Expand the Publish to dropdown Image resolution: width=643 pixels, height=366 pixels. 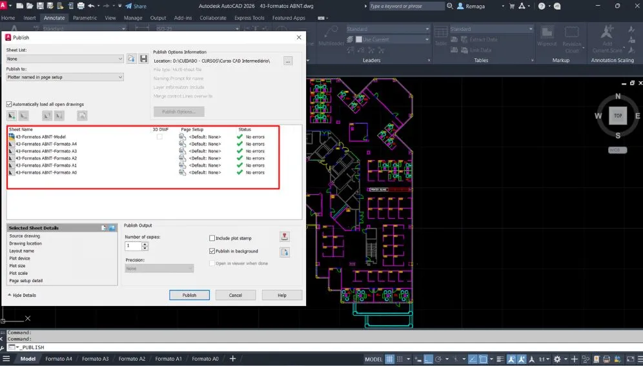[x=65, y=77]
